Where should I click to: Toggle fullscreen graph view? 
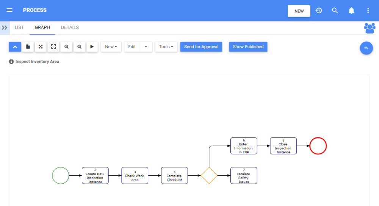click(53, 47)
